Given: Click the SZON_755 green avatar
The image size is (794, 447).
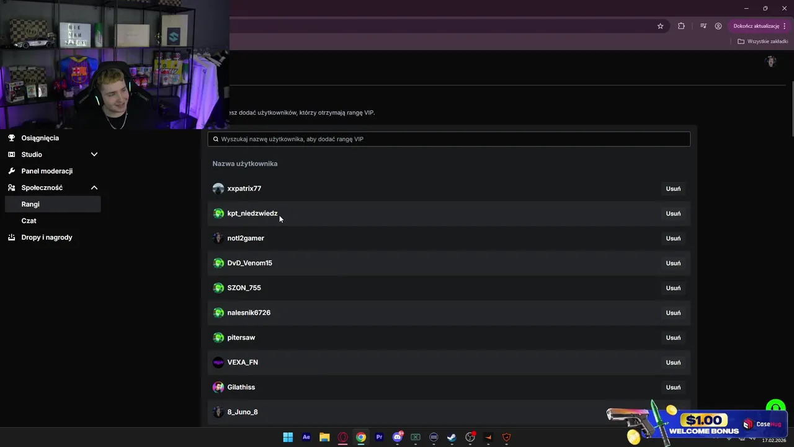Looking at the screenshot, I should (x=218, y=288).
